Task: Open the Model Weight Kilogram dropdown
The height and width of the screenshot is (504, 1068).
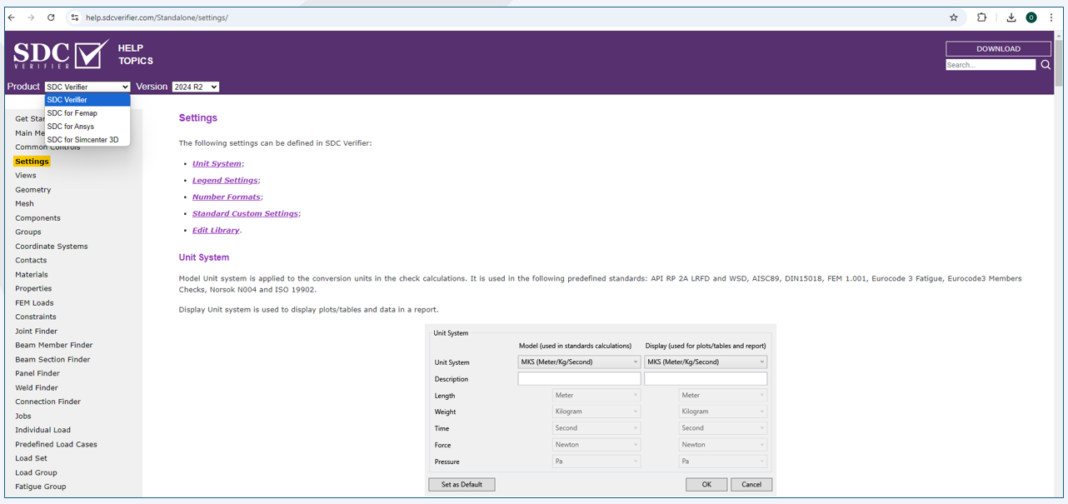Action: 596,412
